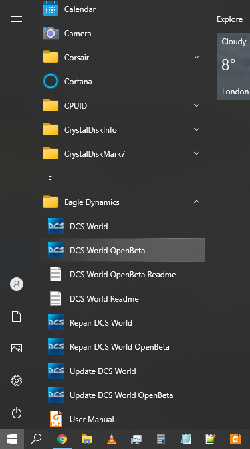The width and height of the screenshot is (250, 449).
Task: Open Notepad icon on taskbar
Action: [x=186, y=439]
